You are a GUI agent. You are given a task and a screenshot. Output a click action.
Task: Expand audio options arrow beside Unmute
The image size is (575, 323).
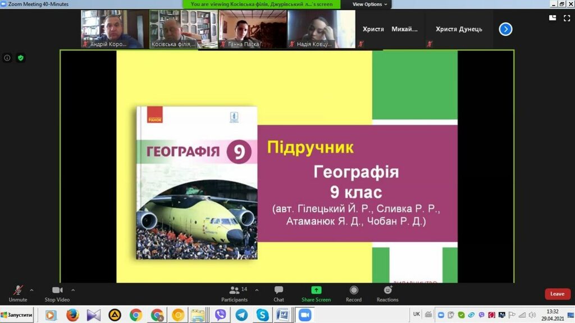click(x=31, y=290)
